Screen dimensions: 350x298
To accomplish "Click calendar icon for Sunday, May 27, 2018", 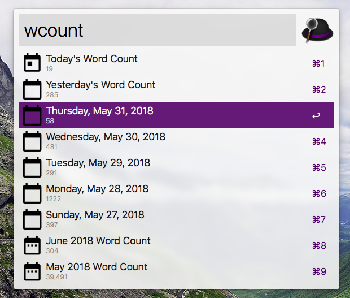I will point(33,219).
